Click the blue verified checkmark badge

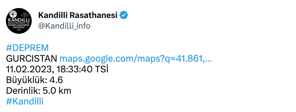tap(124, 15)
